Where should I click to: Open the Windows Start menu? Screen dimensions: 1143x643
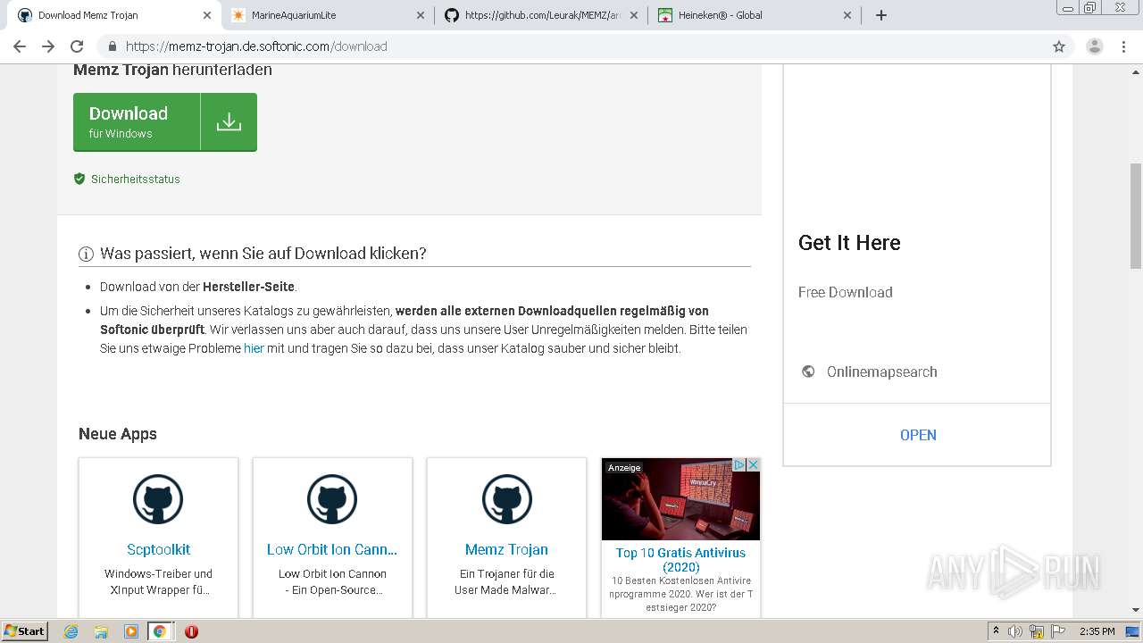24,631
